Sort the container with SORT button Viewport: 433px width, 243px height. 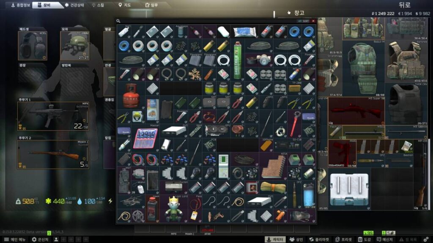(303, 21)
